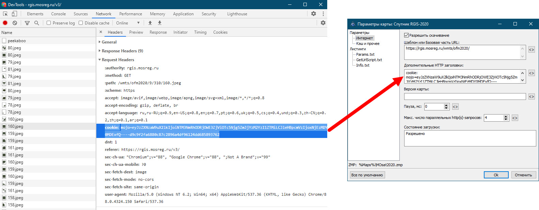The width and height of the screenshot is (539, 210).
Task: Click the export HAR download arrow
Action: pos(160,23)
